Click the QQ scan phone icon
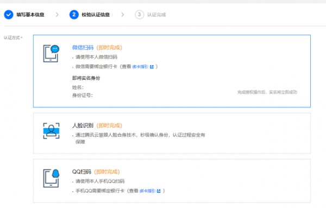Image resolution: width=326 pixels, height=208 pixels. pyautogui.click(x=51, y=178)
